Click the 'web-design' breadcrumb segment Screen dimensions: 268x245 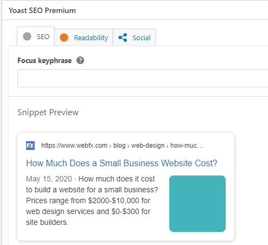pos(148,146)
